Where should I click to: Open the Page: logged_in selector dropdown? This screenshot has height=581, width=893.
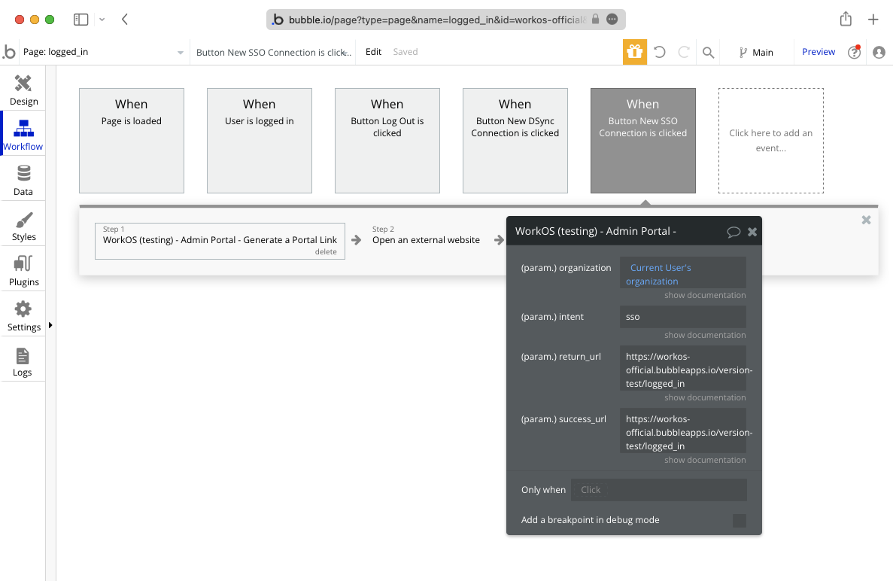coord(179,52)
